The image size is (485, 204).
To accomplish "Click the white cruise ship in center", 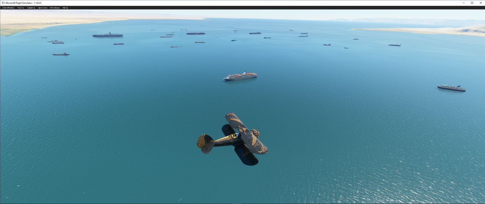I will 240,76.
